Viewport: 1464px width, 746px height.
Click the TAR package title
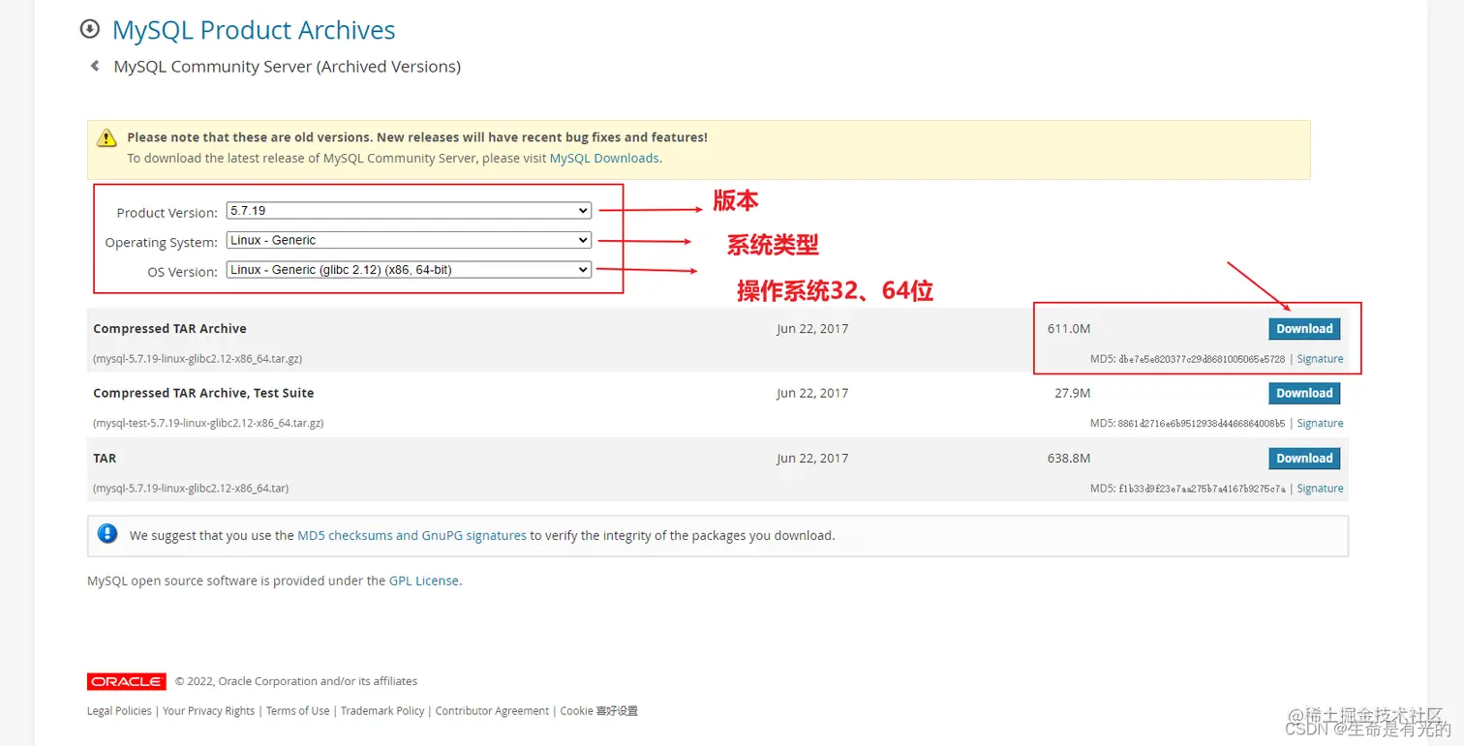point(105,459)
